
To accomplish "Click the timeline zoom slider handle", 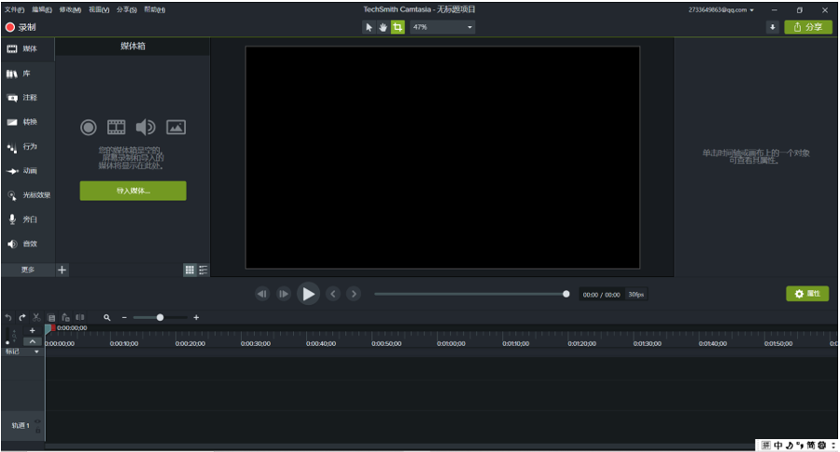I will (x=160, y=317).
